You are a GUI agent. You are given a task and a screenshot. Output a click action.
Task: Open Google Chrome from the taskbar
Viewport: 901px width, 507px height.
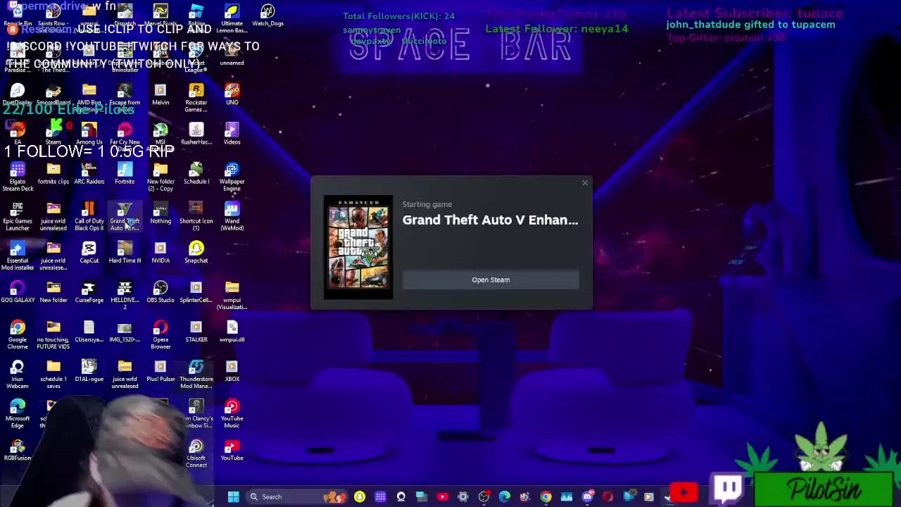pos(546,496)
